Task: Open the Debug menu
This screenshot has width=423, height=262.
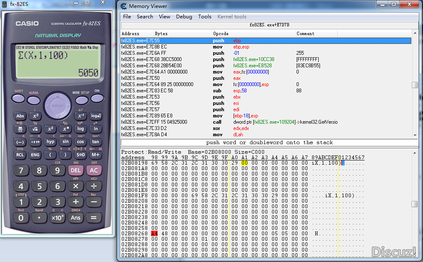Action: pyautogui.click(x=184, y=16)
